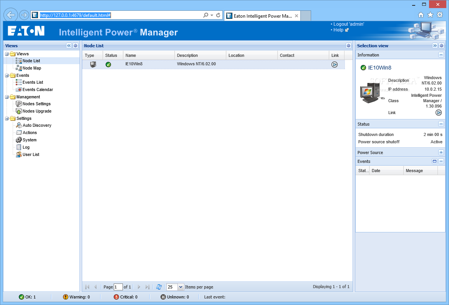Collapse the Events folder in the tree
This screenshot has width=449, height=305.
[7, 76]
